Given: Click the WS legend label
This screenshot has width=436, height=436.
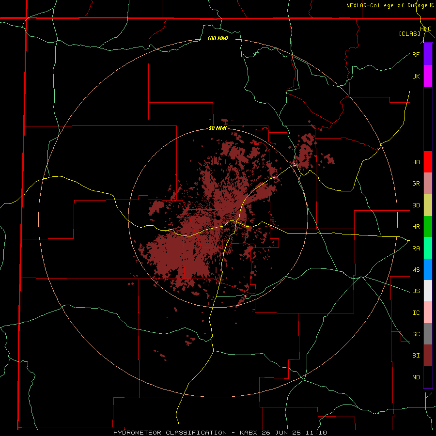Looking at the screenshot, I should point(416,270).
